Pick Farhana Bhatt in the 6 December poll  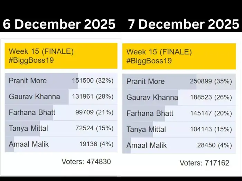click(32, 112)
